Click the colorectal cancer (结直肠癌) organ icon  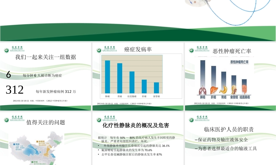click(245, 89)
